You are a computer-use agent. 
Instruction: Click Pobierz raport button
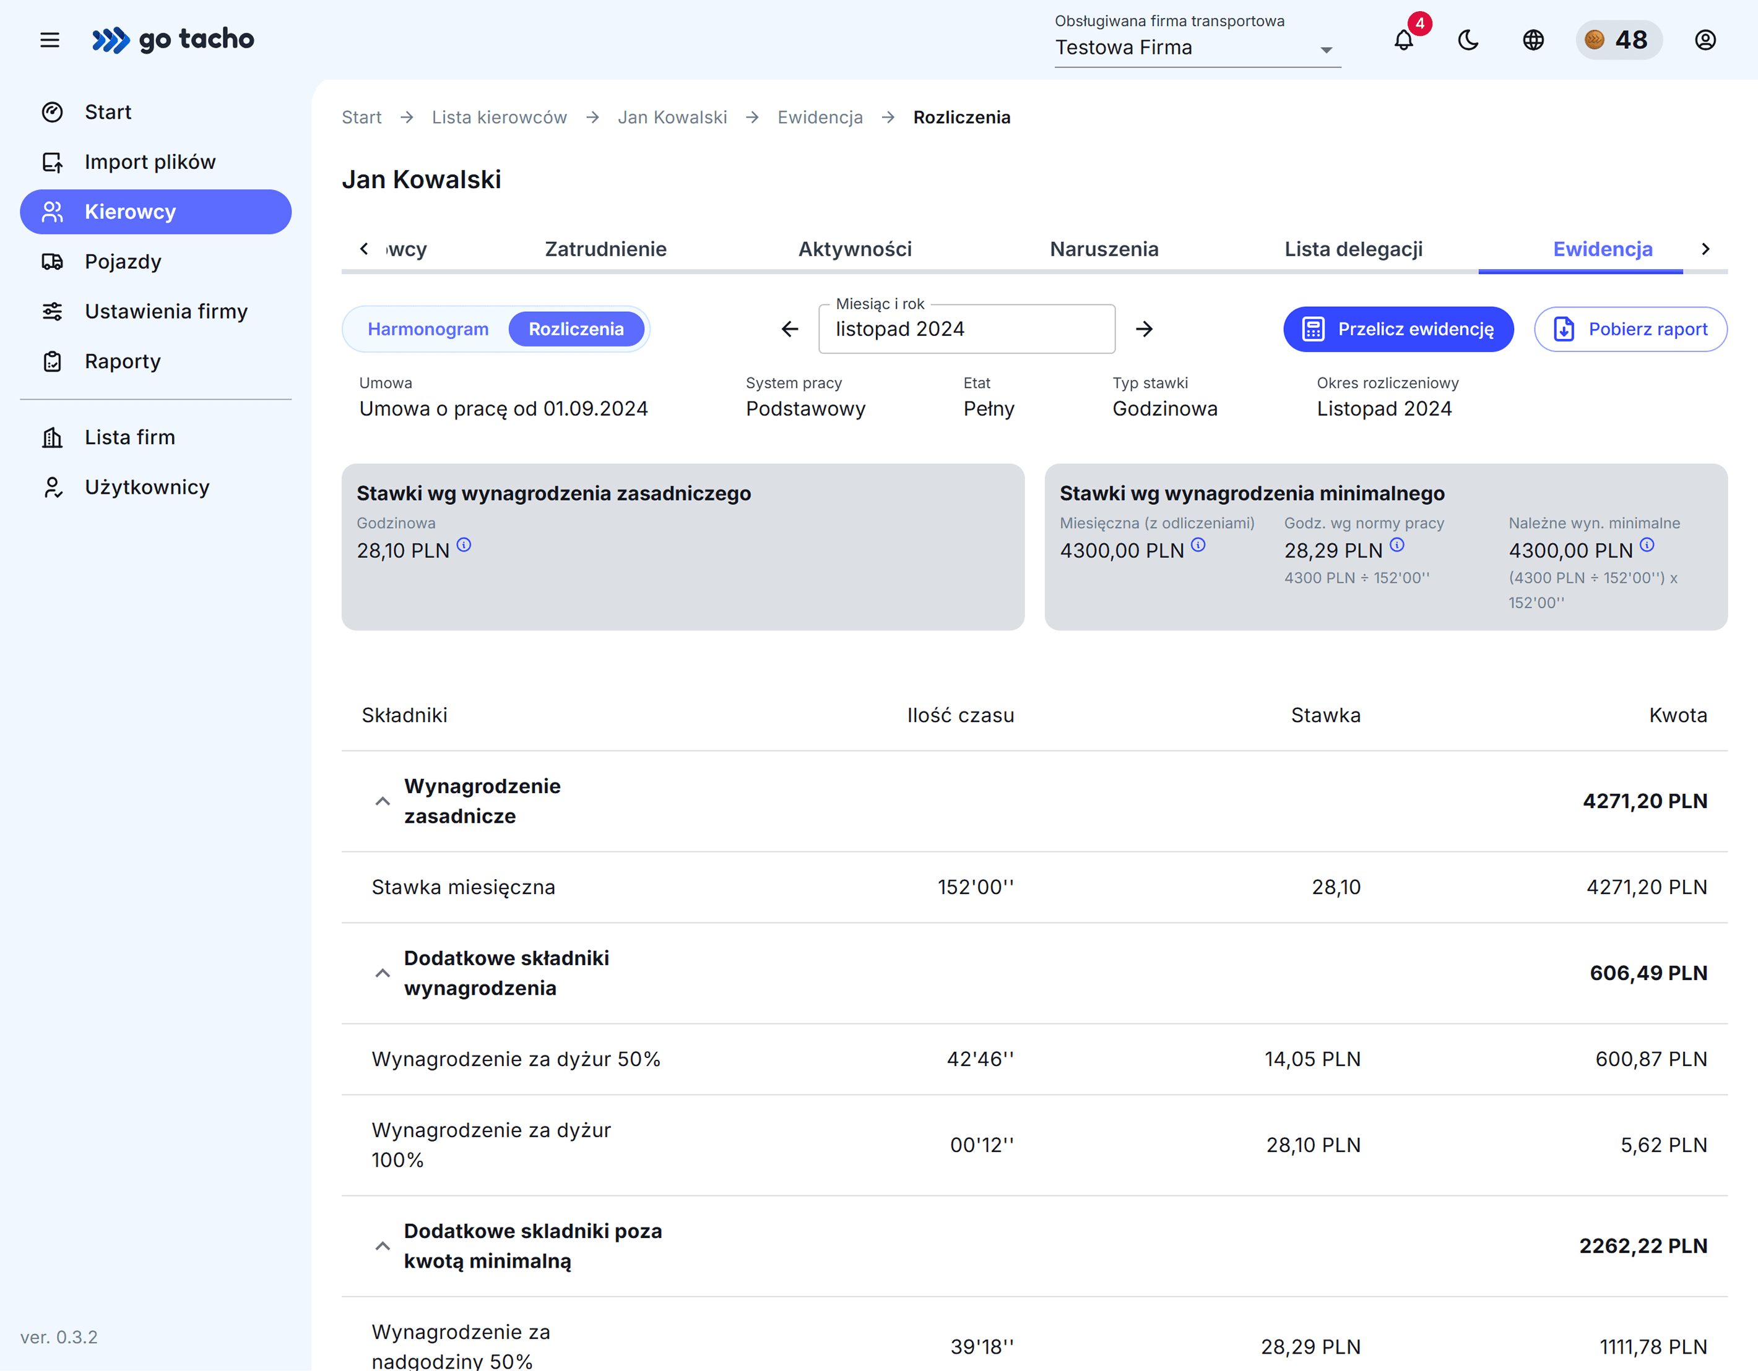(1630, 329)
